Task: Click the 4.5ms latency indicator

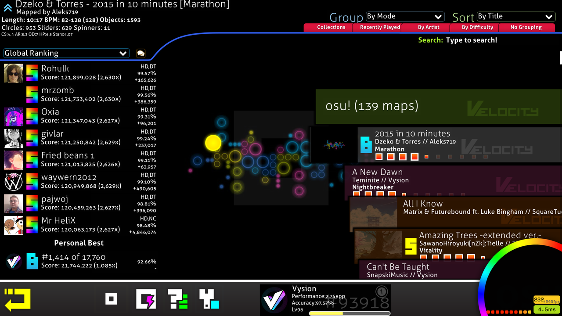Action: 547,309
